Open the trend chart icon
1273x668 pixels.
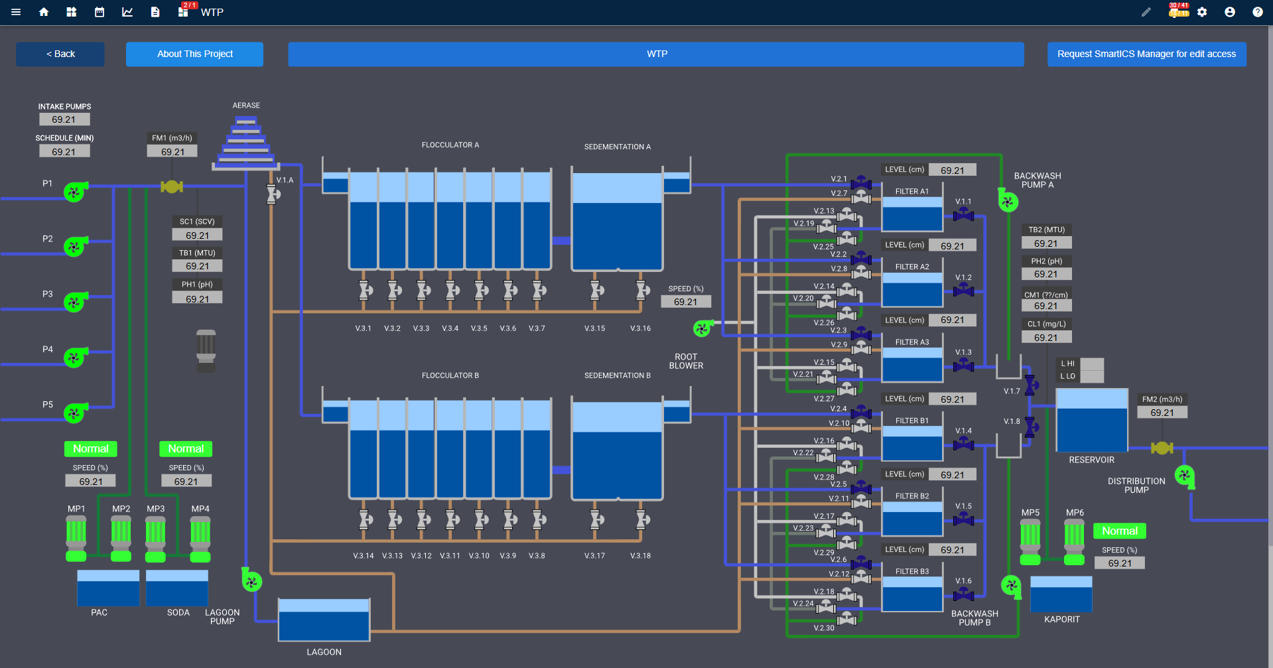click(x=127, y=12)
